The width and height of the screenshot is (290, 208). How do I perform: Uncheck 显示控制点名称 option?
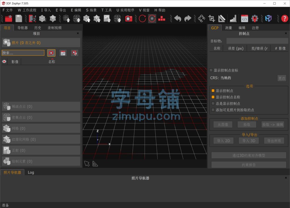click(213, 97)
